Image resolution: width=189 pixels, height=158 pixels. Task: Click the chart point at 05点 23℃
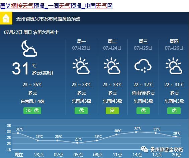[x=77, y=143]
